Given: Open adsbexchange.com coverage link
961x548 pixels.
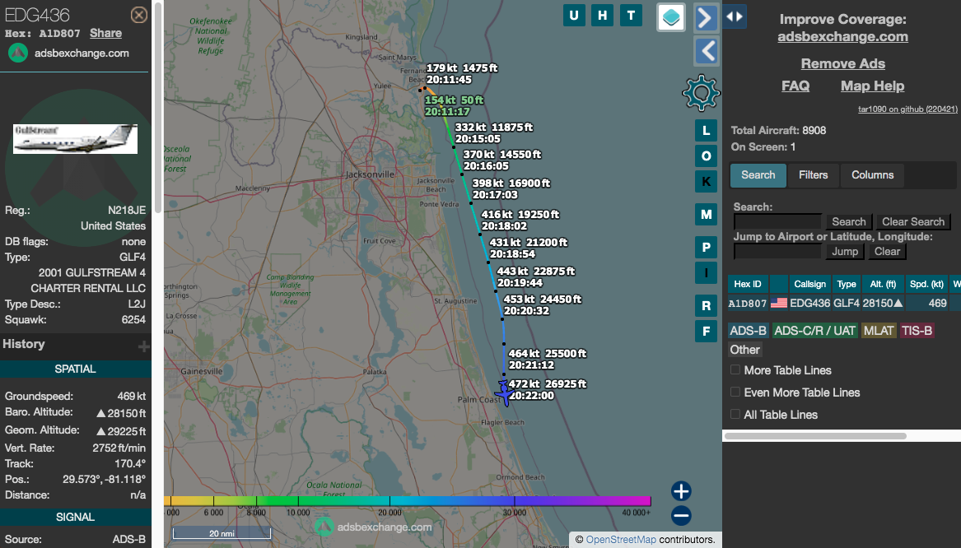Looking at the screenshot, I should 842,37.
